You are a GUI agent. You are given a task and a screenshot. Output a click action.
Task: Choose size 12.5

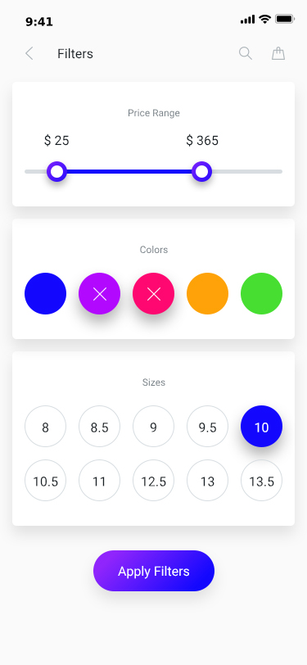pos(154,481)
